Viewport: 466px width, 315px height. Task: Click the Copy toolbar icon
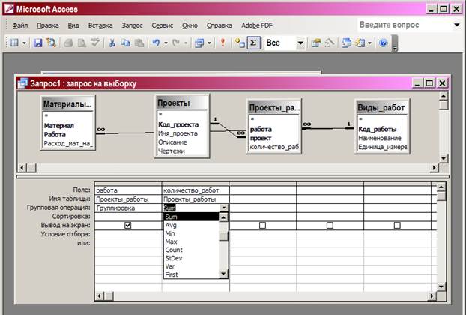click(x=125, y=43)
